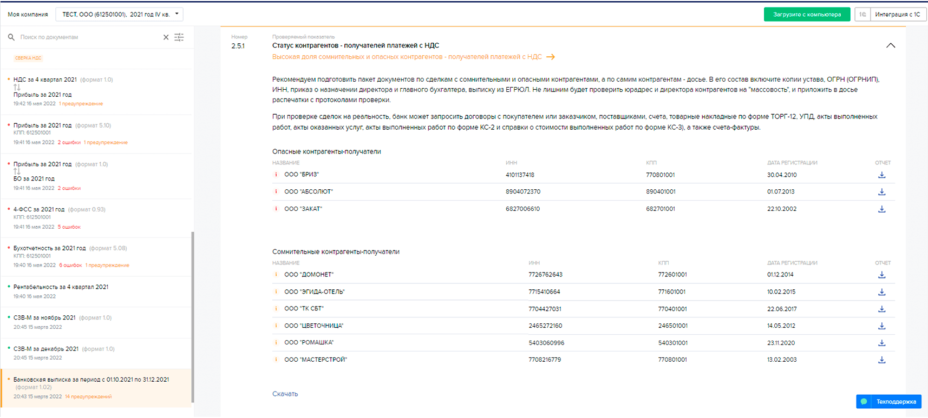
Task: Follow the orange high-risk counterparties link arrow
Action: coord(551,57)
